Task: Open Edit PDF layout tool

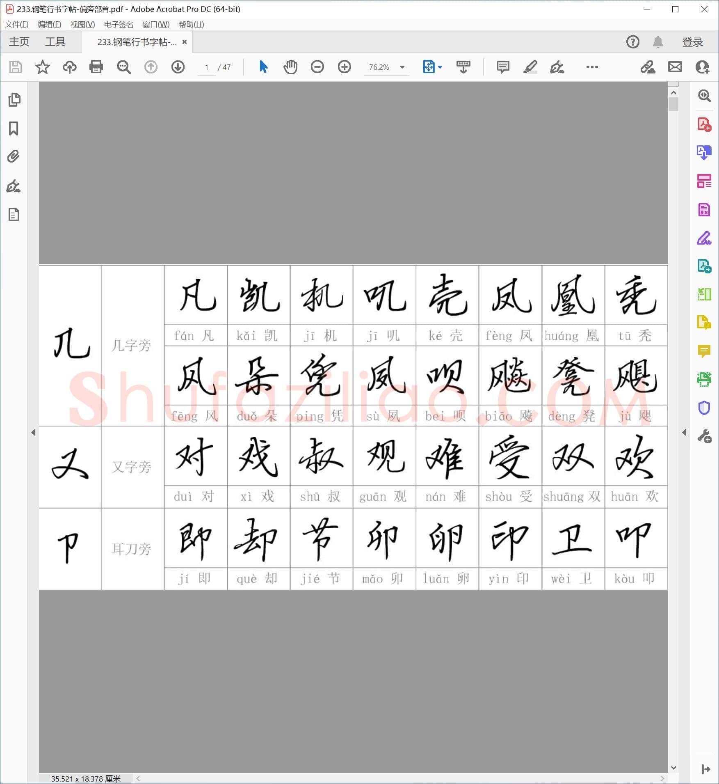Action: (704, 181)
